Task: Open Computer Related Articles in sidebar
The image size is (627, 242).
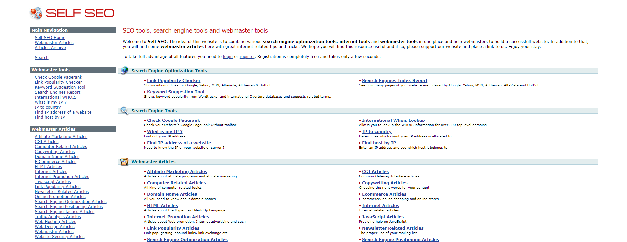Action: point(61,147)
